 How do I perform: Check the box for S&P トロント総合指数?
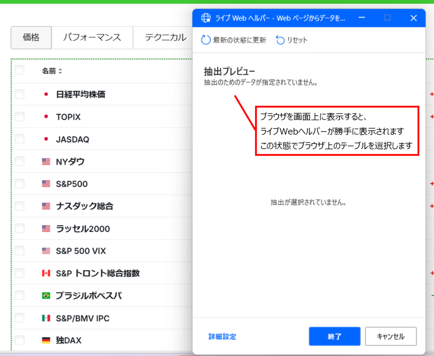[19, 273]
